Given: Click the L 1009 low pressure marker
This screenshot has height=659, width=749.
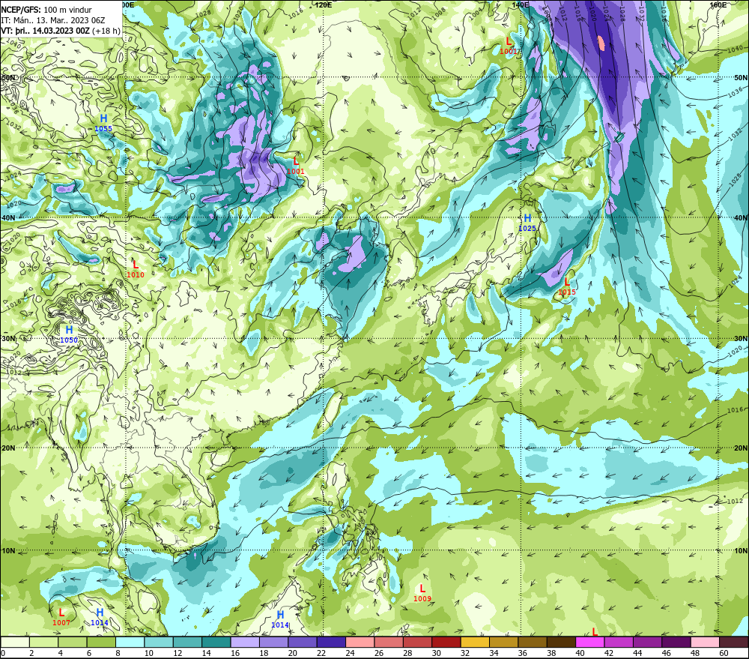Looking at the screenshot, I should click(422, 593).
